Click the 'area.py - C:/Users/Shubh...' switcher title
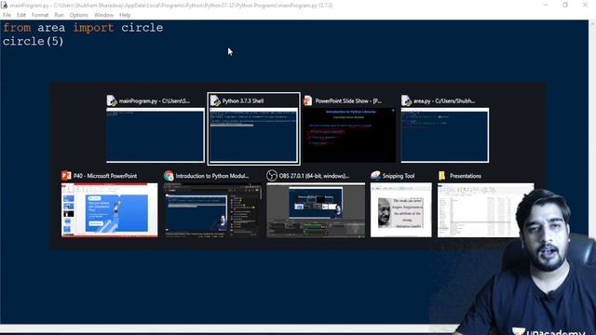 [444, 101]
